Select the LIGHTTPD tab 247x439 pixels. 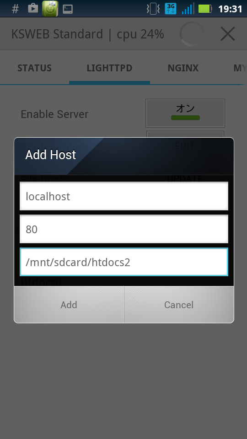[x=109, y=68]
